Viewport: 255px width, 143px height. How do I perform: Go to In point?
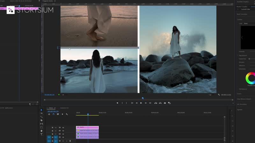pyautogui.click(x=132, y=103)
